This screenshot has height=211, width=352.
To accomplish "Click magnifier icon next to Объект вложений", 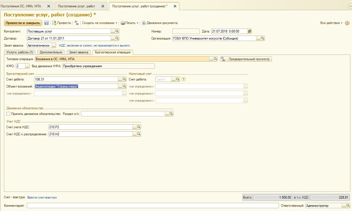I will tap(124, 86).
